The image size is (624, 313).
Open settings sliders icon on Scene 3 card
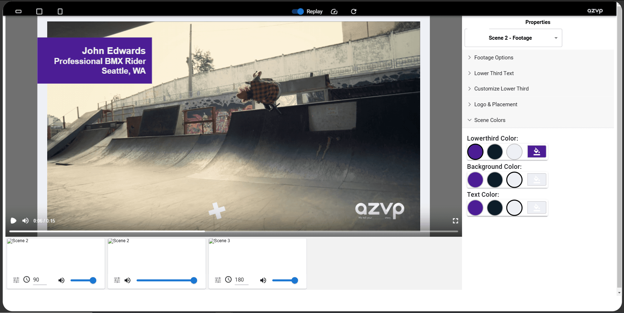(218, 280)
